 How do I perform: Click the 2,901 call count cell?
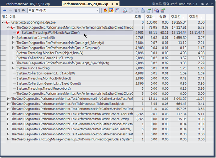(139, 33)
